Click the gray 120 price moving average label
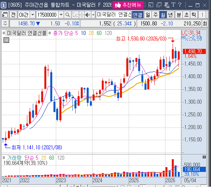Image resolution: width=211 pixels, height=187 pixels. (108, 33)
